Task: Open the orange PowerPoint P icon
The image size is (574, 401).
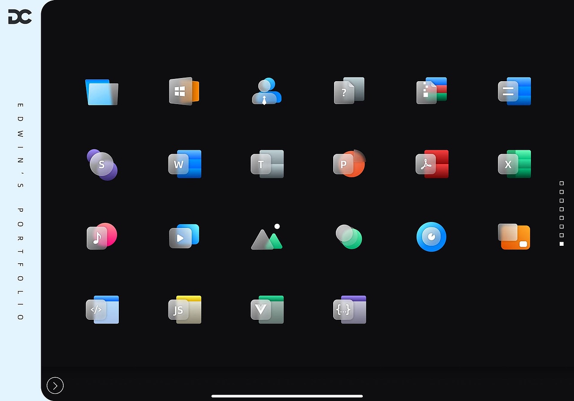Action: (349, 164)
